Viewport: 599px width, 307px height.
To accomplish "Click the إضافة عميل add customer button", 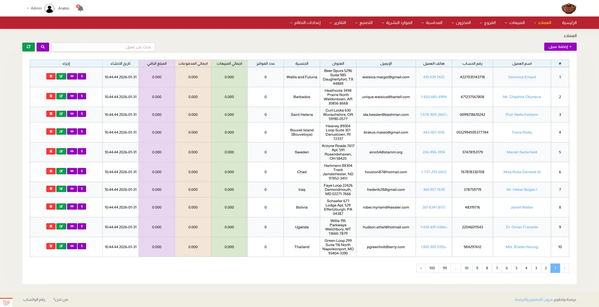I will click(560, 47).
